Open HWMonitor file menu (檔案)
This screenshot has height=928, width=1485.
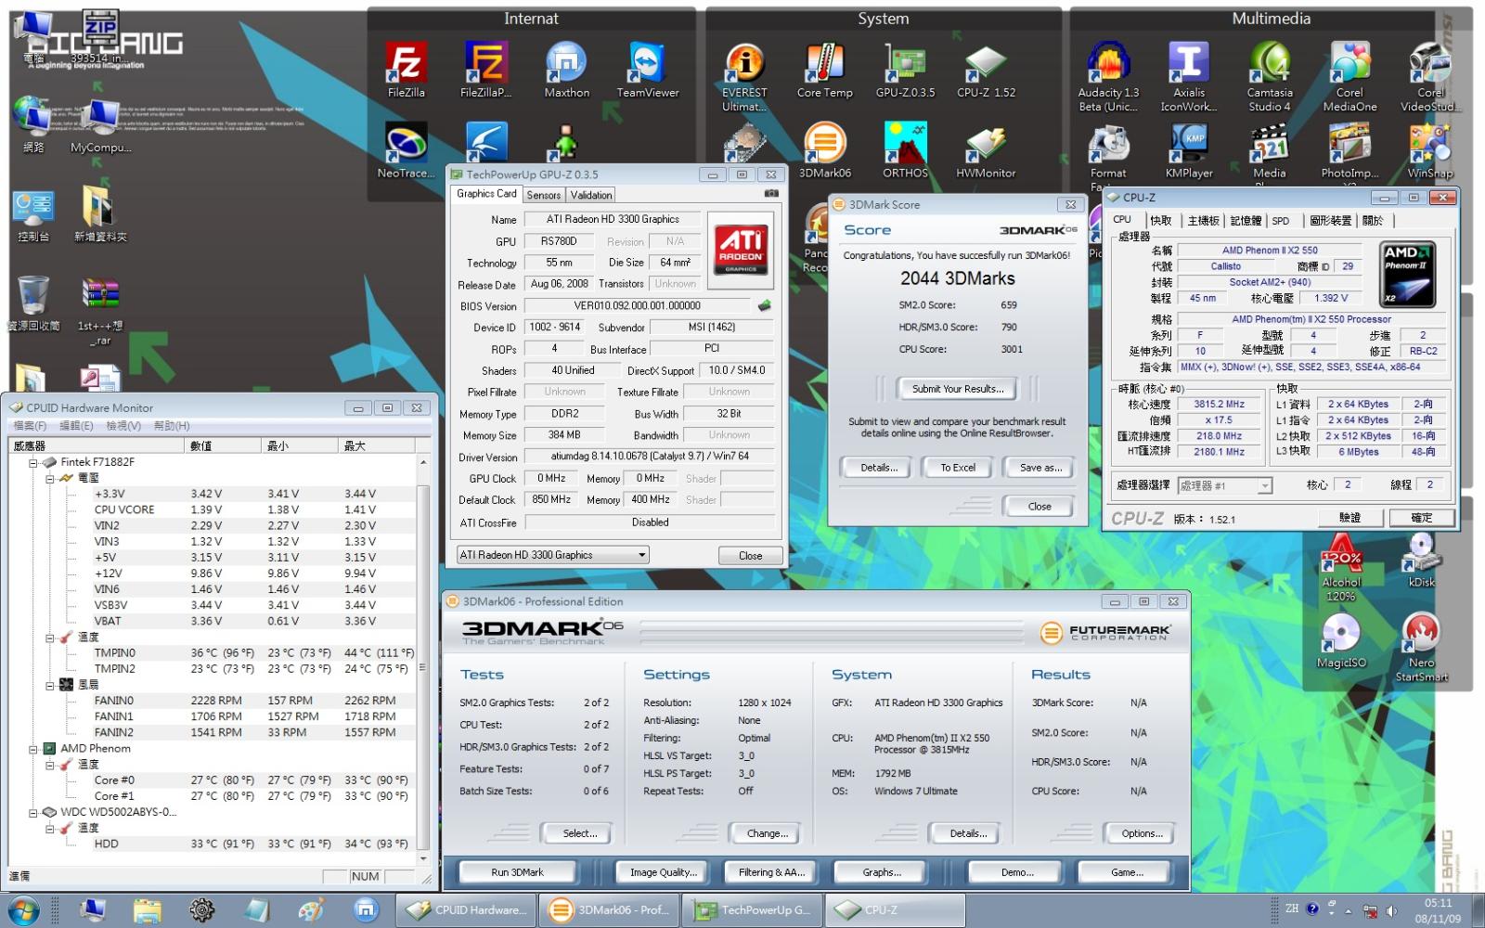[x=30, y=425]
